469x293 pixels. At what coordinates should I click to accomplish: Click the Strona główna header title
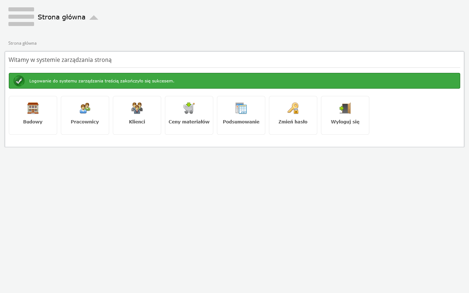pos(62,17)
